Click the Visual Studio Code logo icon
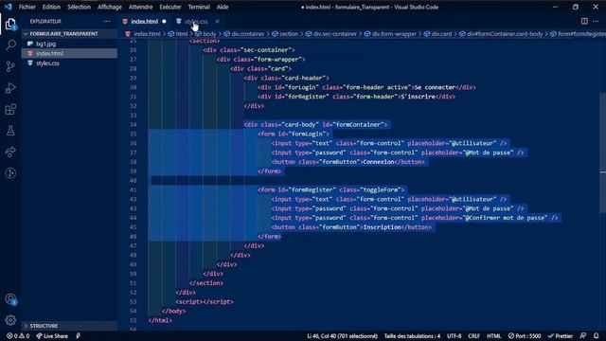This screenshot has height=341, width=606. click(x=9, y=7)
